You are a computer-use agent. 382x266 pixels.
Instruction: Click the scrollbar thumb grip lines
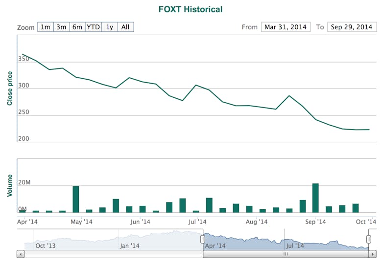(286, 254)
